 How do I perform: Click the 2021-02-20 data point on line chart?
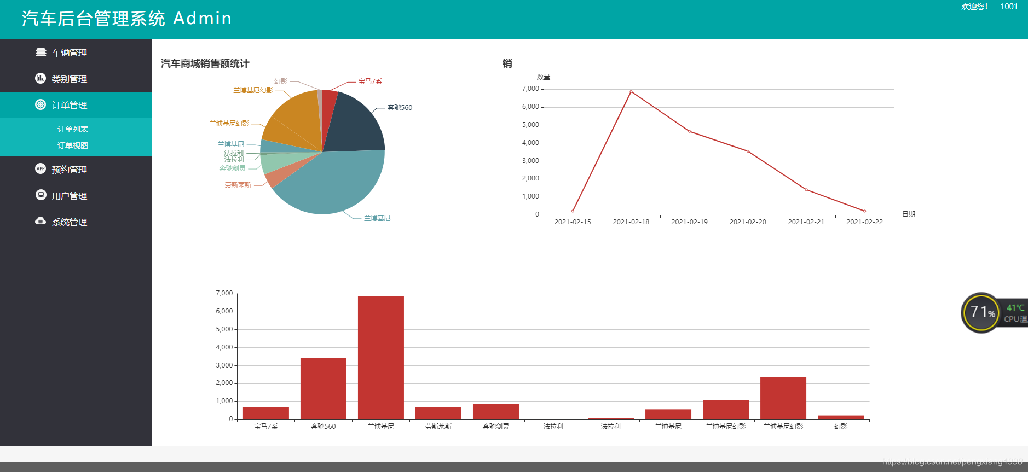(748, 151)
